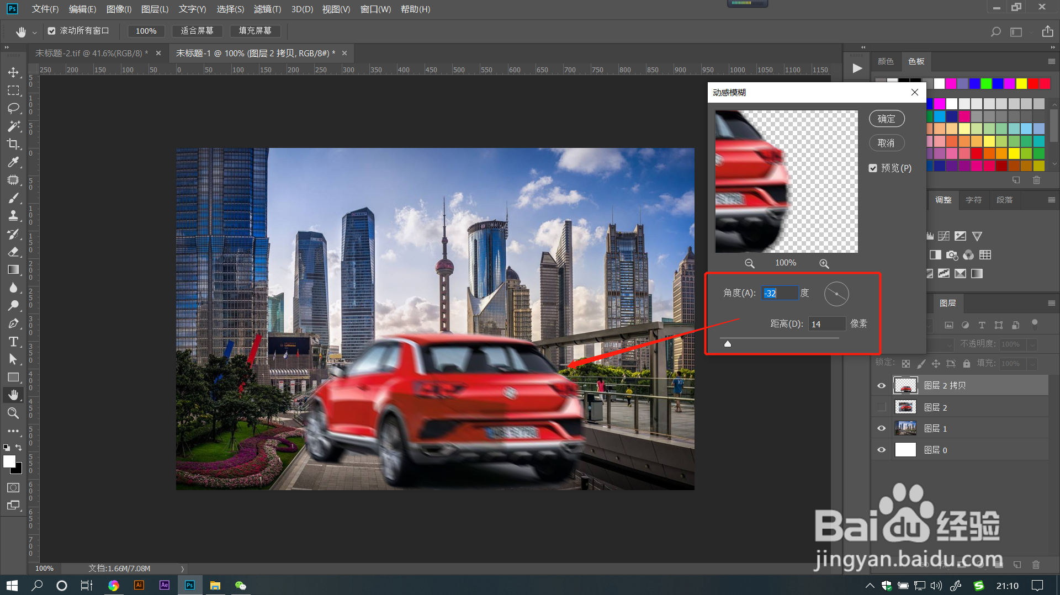
Task: Show hidden system tray icons
Action: [x=870, y=586]
